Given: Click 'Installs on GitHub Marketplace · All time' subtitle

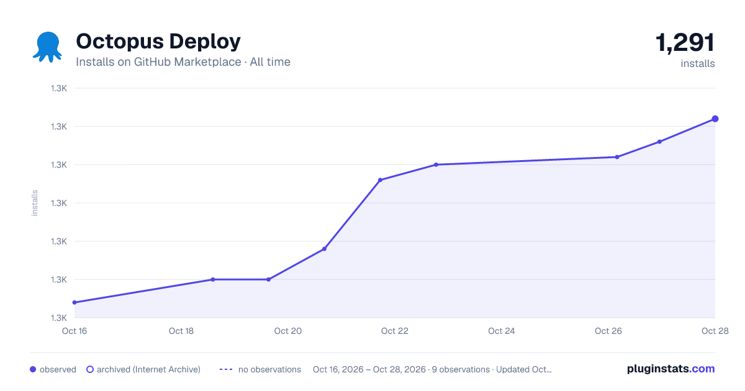Looking at the screenshot, I should click(x=183, y=62).
